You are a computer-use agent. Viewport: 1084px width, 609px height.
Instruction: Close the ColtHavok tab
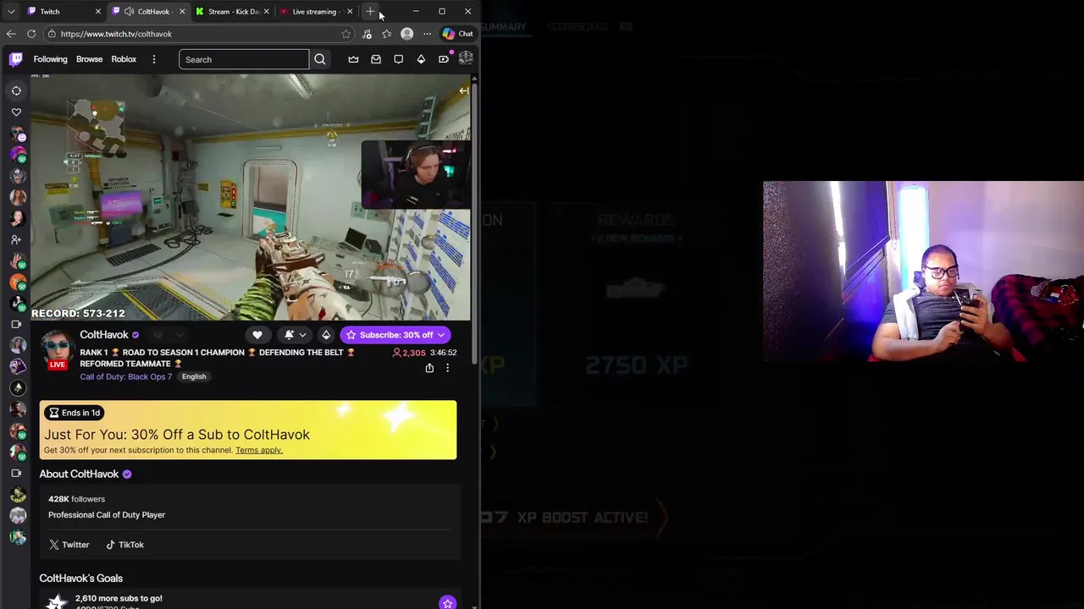[181, 11]
